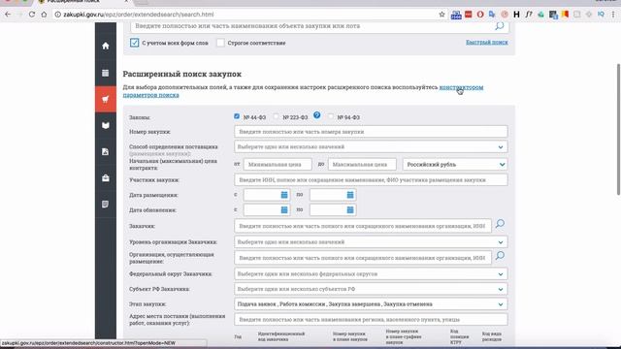
Task: Click the Заказчик name input field
Action: (363, 226)
